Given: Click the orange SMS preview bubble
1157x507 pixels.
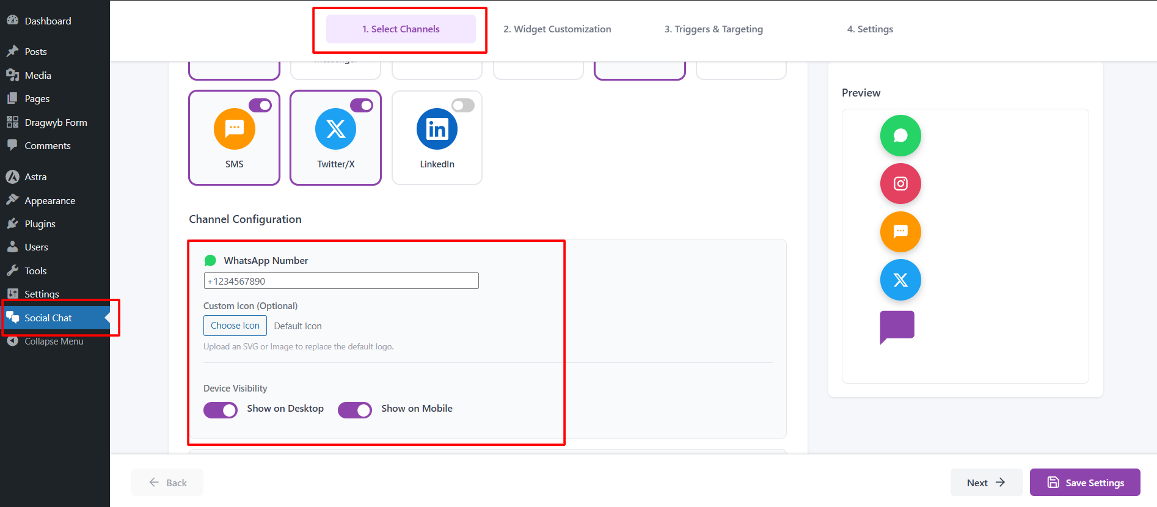Looking at the screenshot, I should tap(900, 232).
